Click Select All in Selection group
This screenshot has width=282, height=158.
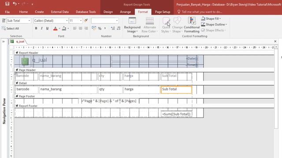(x=11, y=28)
